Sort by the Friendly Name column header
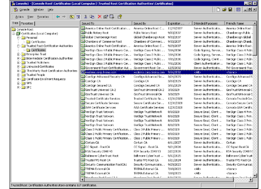Viewport: 261px width, 189px height. pyautogui.click(x=239, y=24)
